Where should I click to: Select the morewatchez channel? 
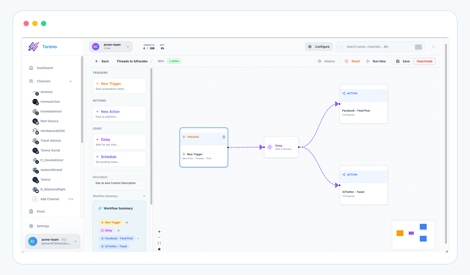pyautogui.click(x=50, y=102)
